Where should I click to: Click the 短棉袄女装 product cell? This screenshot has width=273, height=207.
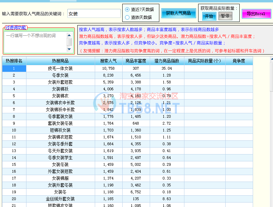(x=60, y=130)
